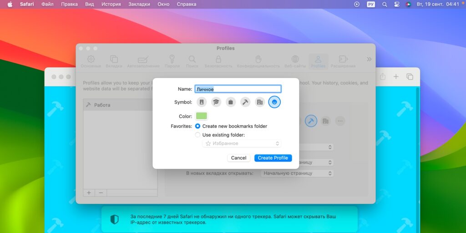
Task: Click the privacy report shield icon
Action: (114, 220)
